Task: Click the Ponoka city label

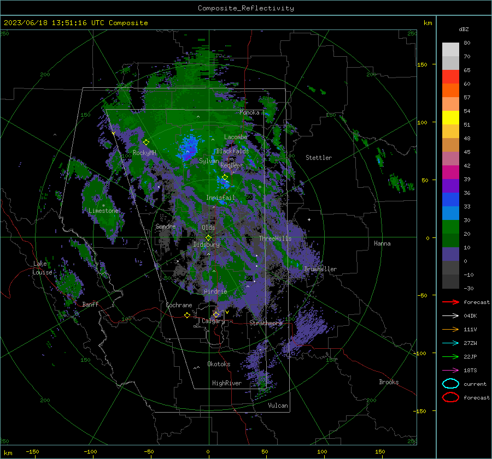Action: click(249, 112)
